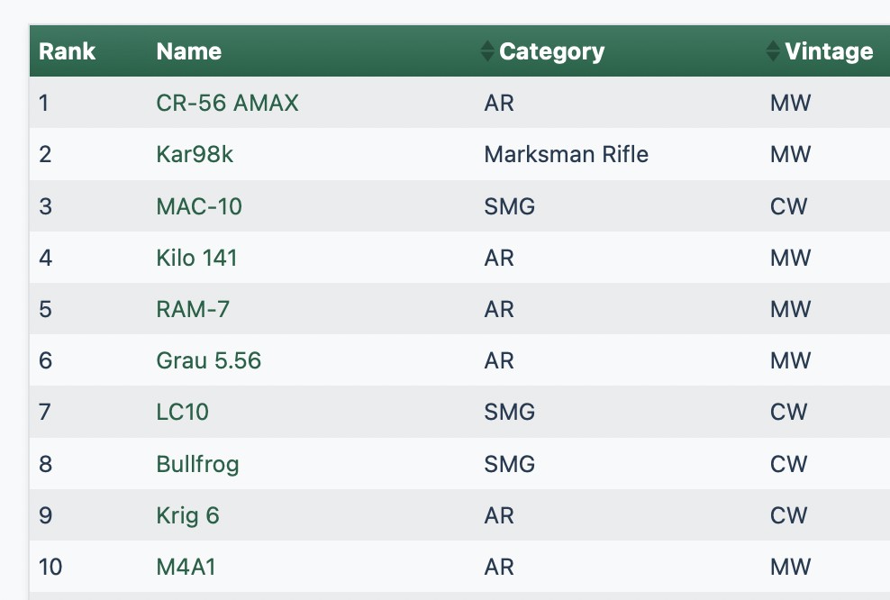Viewport: 890px width, 600px height.
Task: View the Grau 5.56 weapon page
Action: coord(208,361)
